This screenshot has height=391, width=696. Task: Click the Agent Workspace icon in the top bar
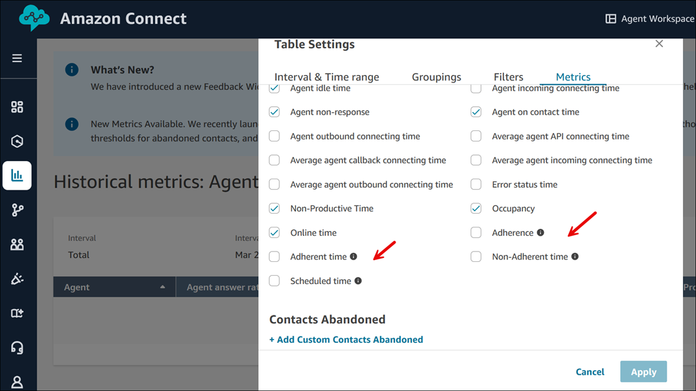[x=610, y=18]
